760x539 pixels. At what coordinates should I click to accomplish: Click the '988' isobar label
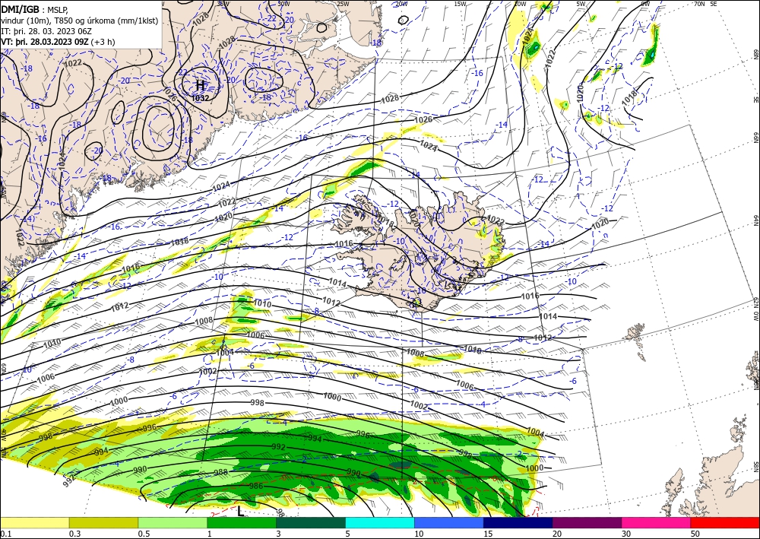tap(220, 472)
